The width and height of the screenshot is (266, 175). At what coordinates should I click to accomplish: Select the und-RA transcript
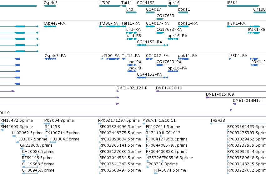pos(132,33)
